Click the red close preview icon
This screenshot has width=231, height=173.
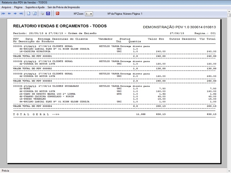tap(57, 13)
